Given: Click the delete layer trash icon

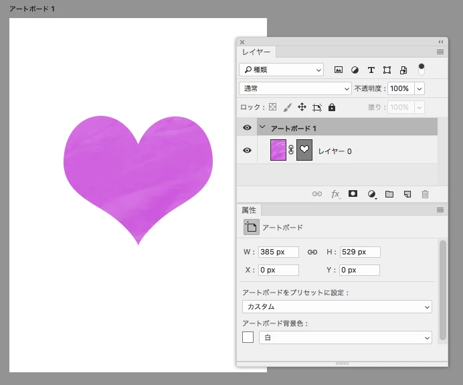Looking at the screenshot, I should [x=425, y=194].
